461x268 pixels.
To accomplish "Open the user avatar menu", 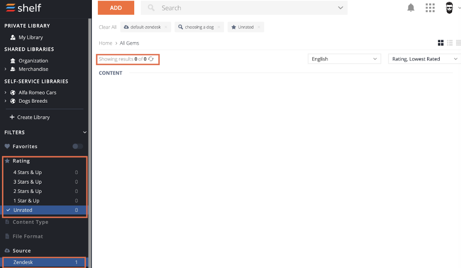I will click(449, 7).
